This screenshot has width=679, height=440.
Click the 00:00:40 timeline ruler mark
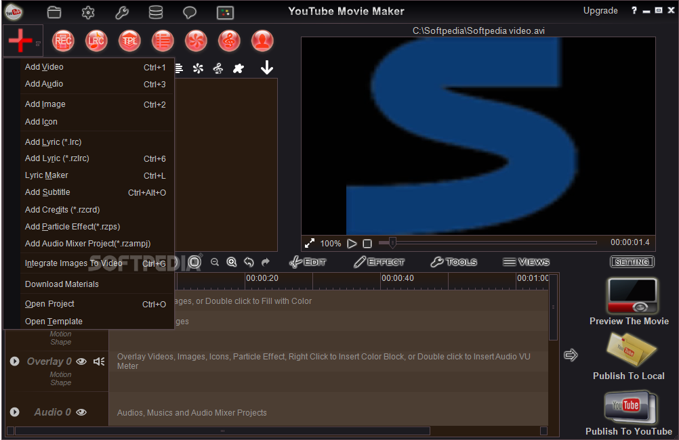pyautogui.click(x=398, y=278)
